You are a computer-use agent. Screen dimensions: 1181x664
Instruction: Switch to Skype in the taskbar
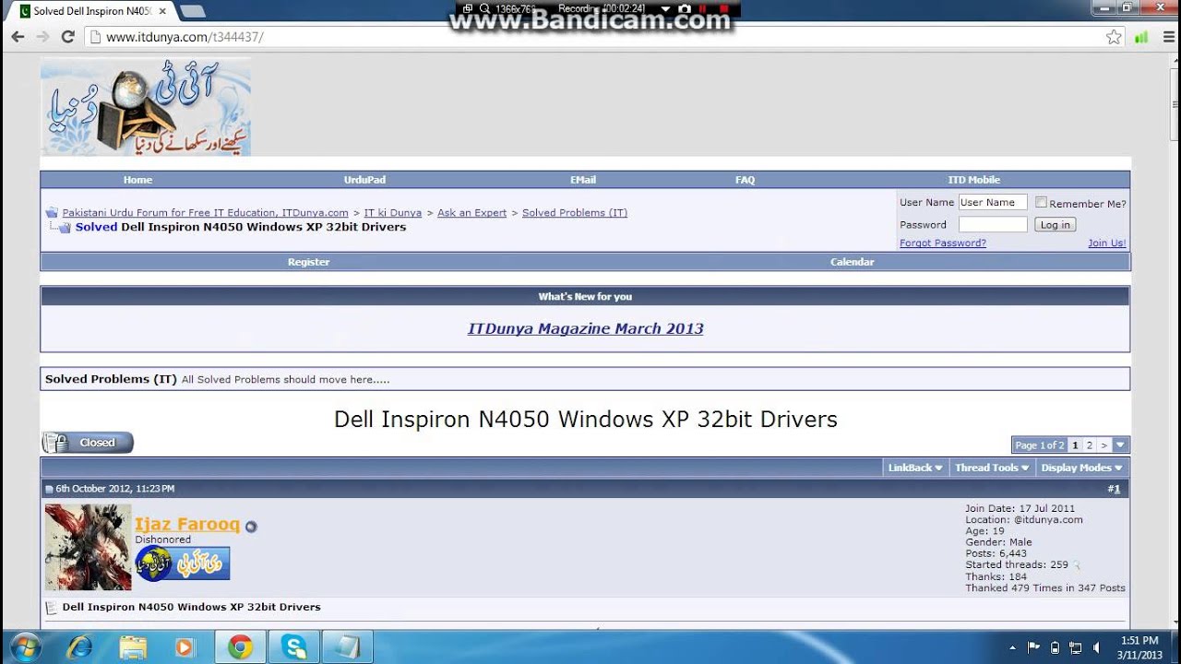(x=294, y=646)
